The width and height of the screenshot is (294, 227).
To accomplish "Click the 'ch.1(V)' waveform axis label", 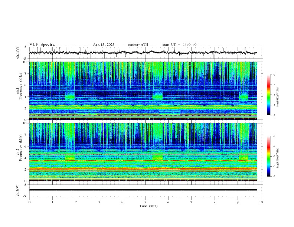I will click(x=18, y=53).
